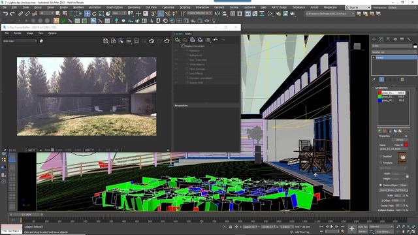Open the Selected key filter dropdown
418x235 pixels.
[x=381, y=227]
